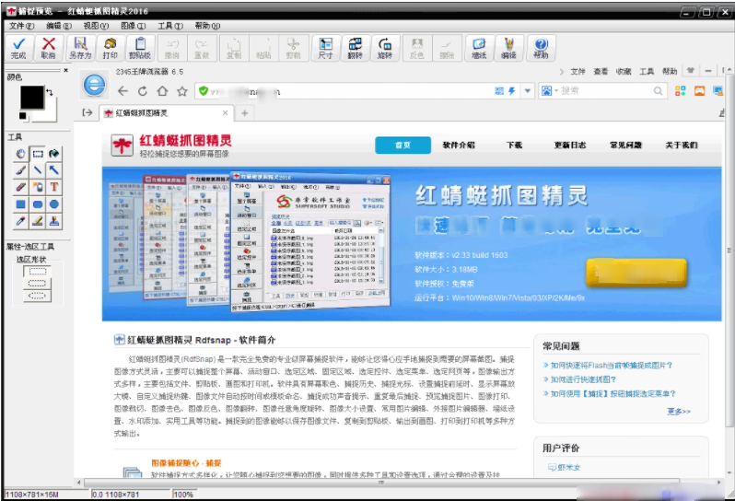Click the 翻转 (Flip) toolbar icon
The image size is (735, 501).
point(355,48)
